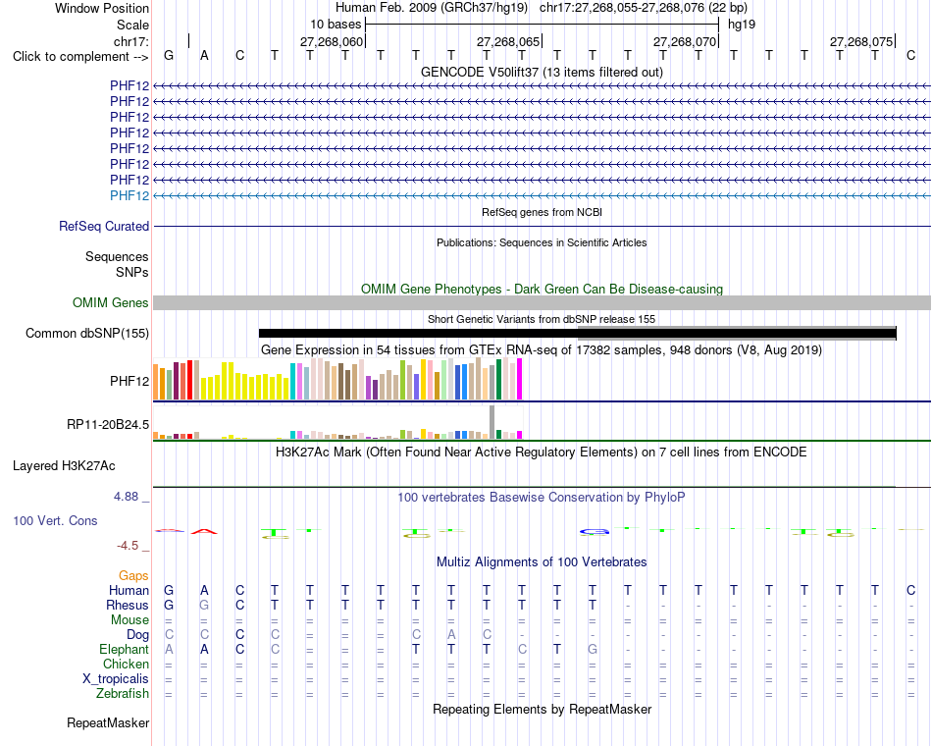
Task: Select the Elephant species label
Action: [124, 649]
